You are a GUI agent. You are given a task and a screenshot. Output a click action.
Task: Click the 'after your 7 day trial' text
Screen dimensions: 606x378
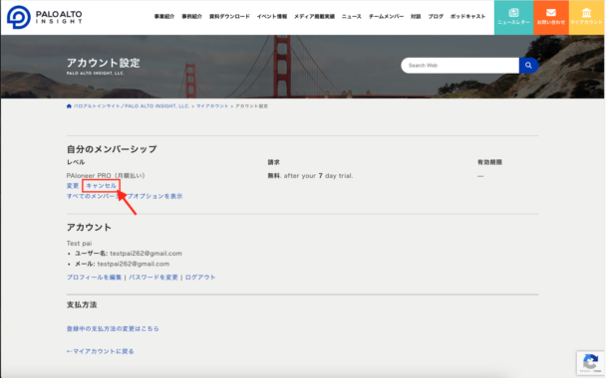(x=318, y=176)
